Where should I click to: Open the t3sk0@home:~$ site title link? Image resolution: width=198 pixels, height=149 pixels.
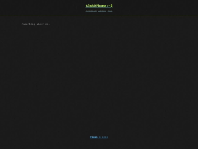99,6
